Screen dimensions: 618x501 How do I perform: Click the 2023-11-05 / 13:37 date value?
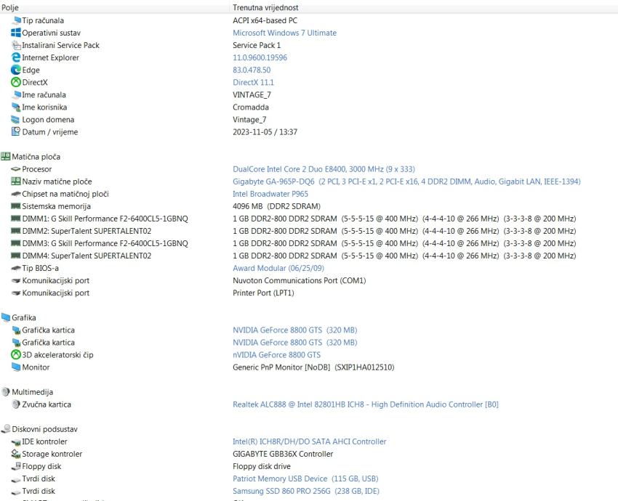click(265, 132)
